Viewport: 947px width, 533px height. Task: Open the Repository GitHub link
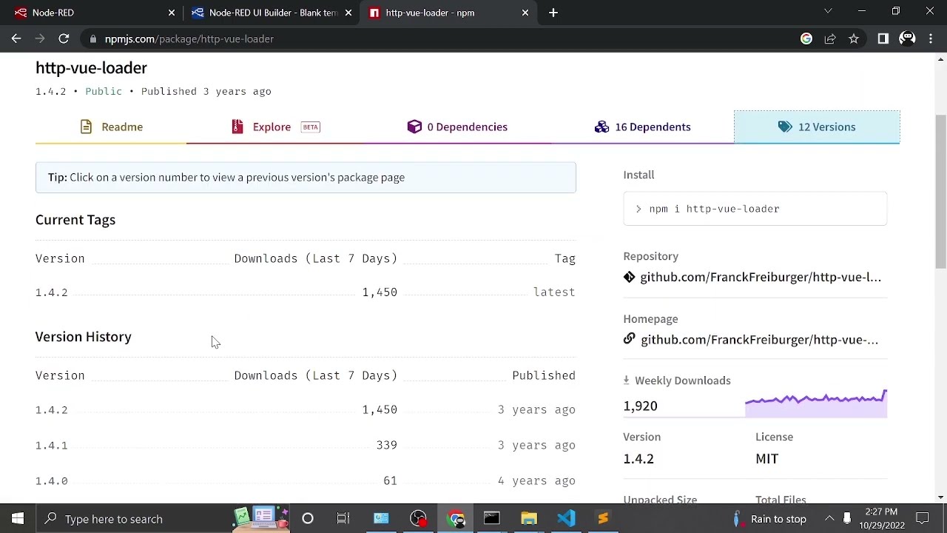tap(761, 277)
